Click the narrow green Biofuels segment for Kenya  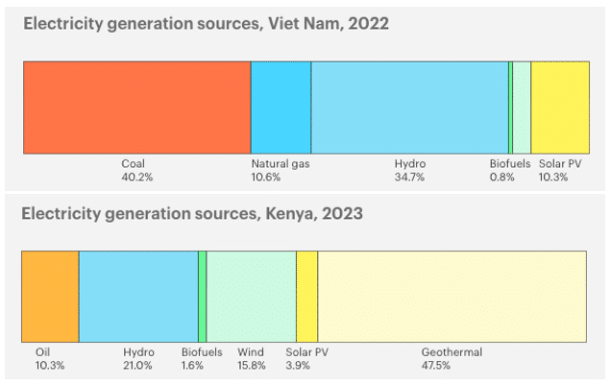(202, 296)
